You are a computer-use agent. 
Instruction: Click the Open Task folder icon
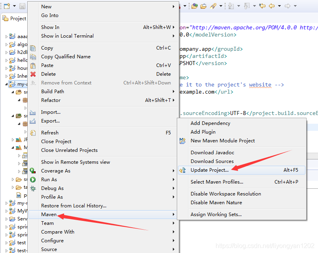pyautogui.click(x=203, y=6)
